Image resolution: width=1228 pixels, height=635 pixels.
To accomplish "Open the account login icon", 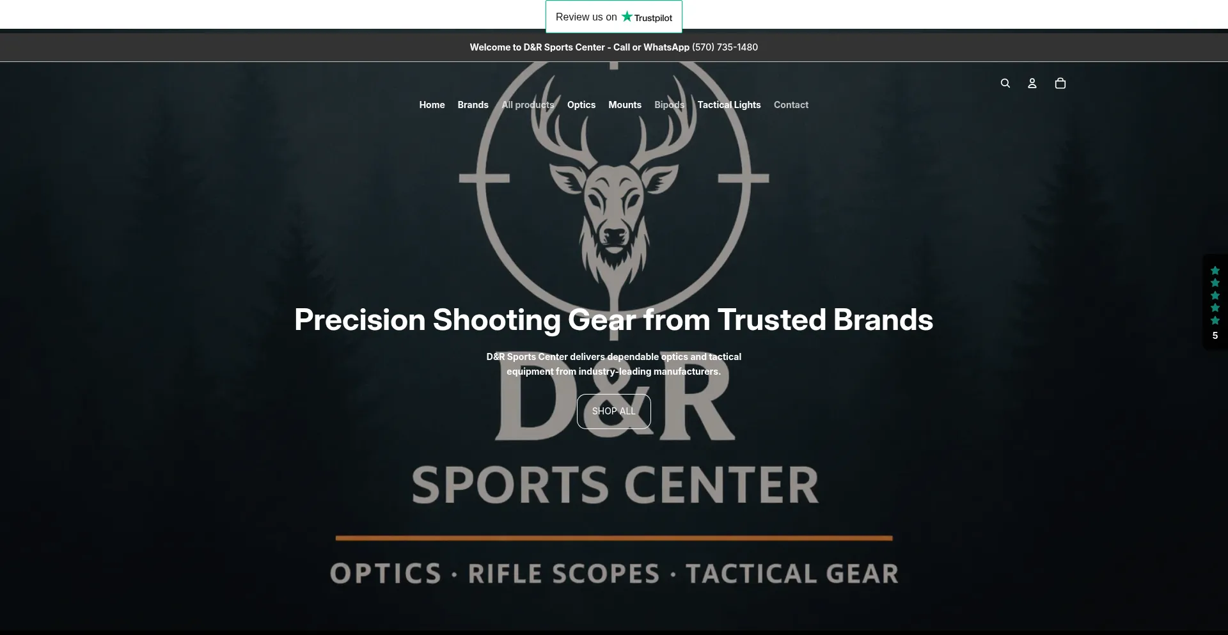I will pos(1032,83).
